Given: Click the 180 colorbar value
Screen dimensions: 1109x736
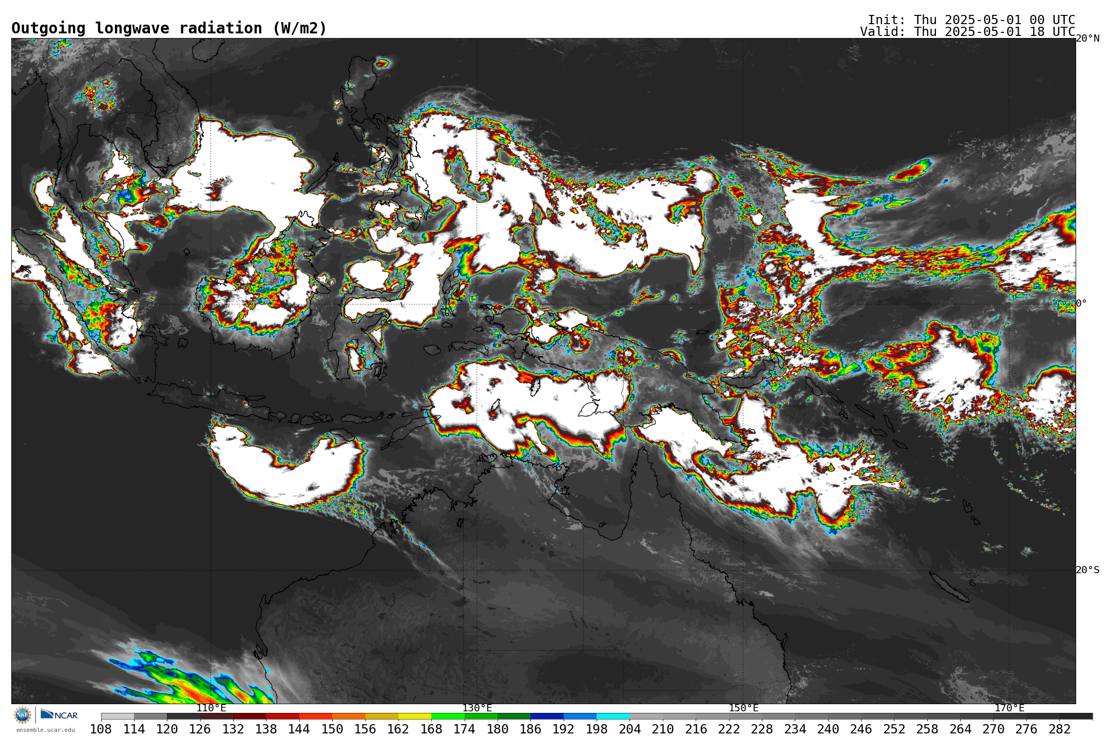Looking at the screenshot, I should [x=498, y=729].
